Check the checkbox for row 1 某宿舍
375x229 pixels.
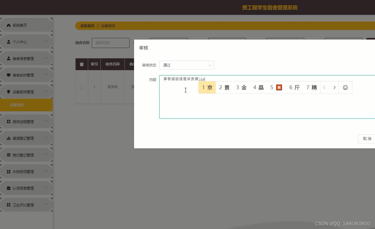(82, 87)
